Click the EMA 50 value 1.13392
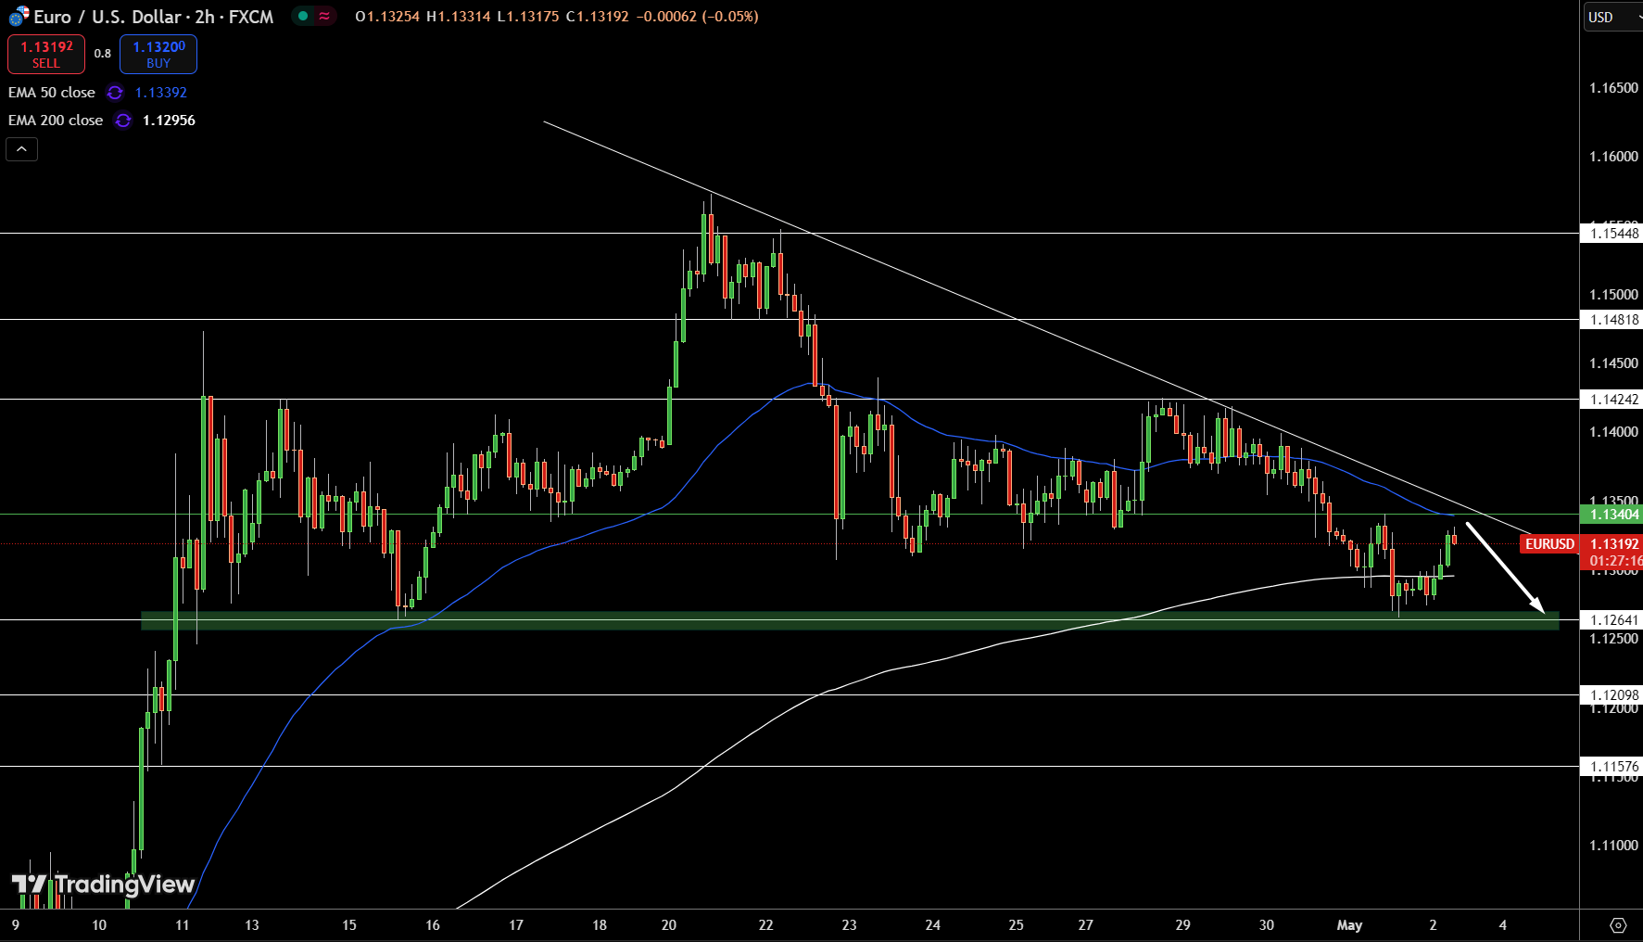 tap(161, 93)
